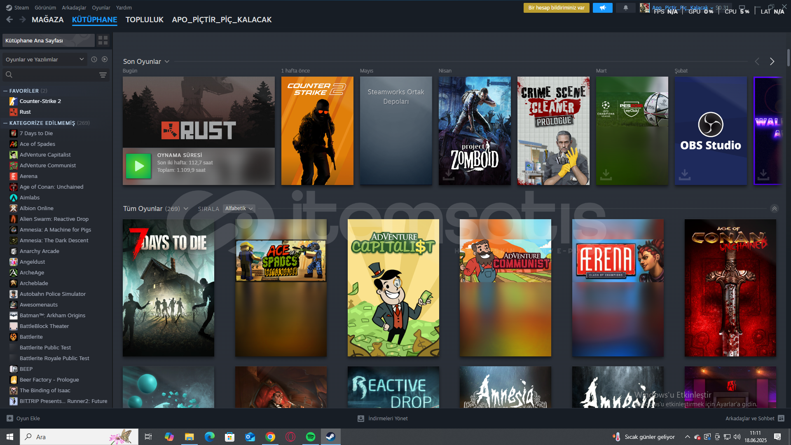The image size is (791, 445).
Task: Open the Counter-Strike 2 recent game card
Action: [317, 131]
